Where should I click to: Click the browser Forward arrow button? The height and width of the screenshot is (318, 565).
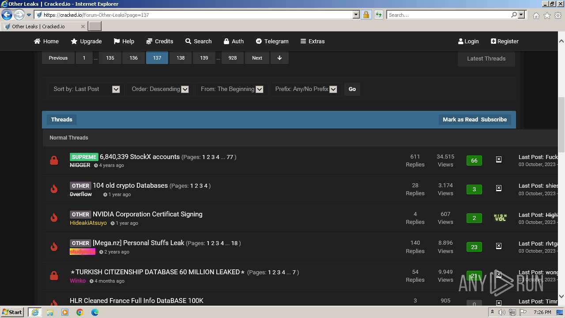click(19, 15)
